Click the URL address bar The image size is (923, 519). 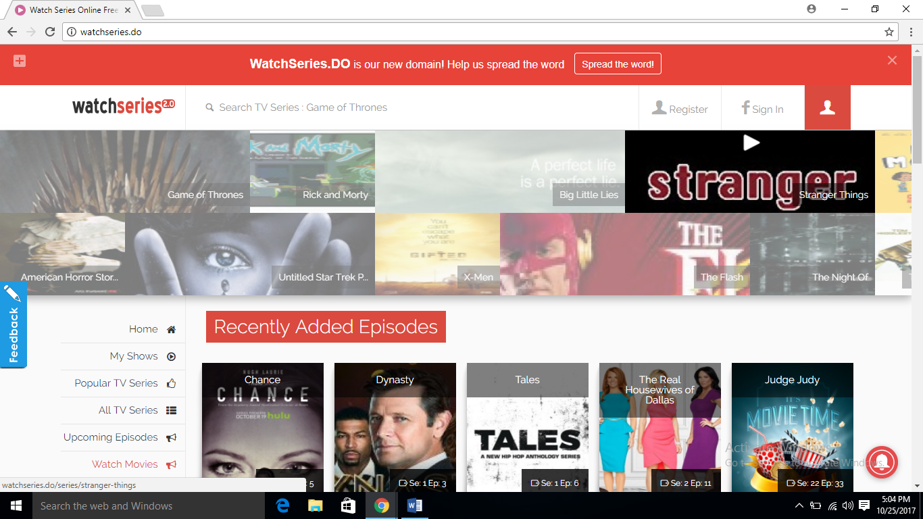click(x=480, y=32)
